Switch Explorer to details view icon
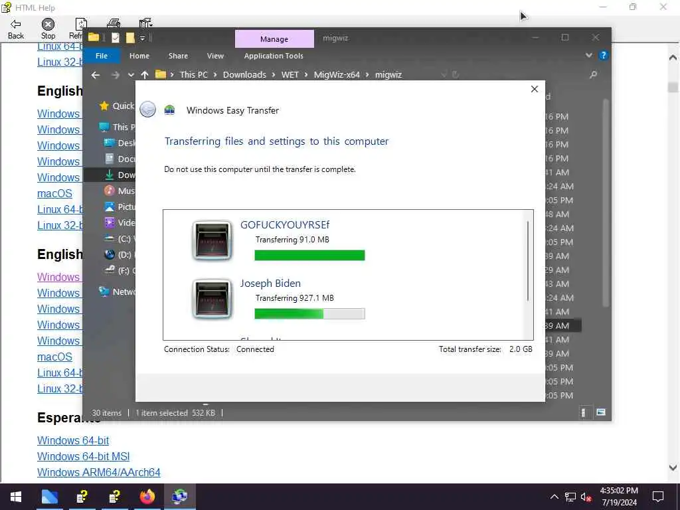The height and width of the screenshot is (510, 680). click(x=584, y=412)
